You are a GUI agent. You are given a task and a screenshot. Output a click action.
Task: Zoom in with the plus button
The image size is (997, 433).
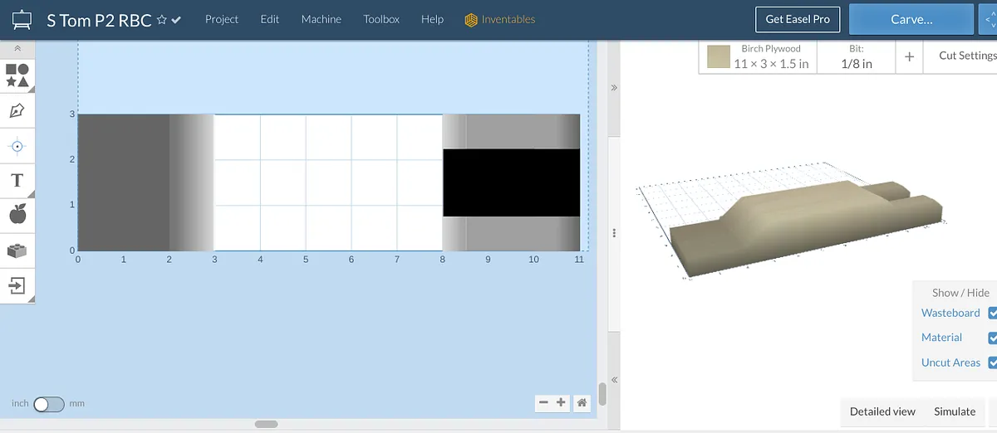click(562, 403)
